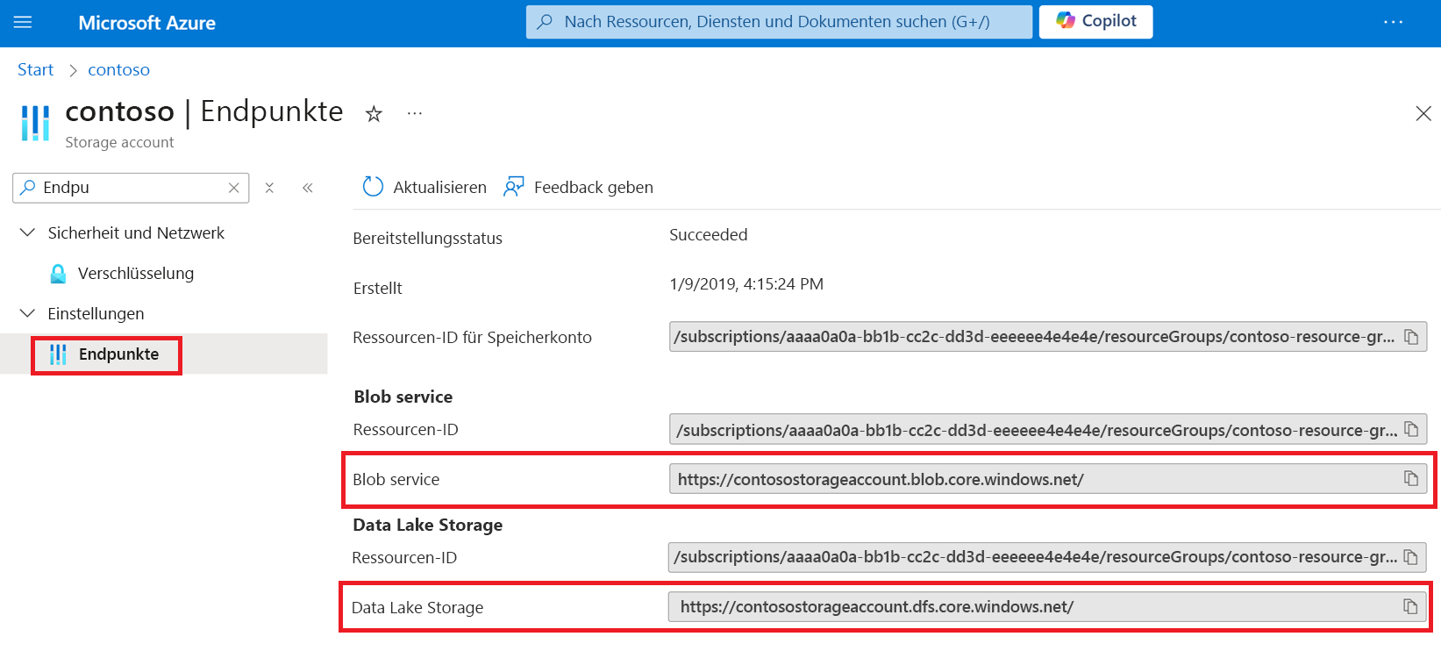
Task: Click the Ressourcen-ID für Speicherkonto label
Action: [x=473, y=338]
